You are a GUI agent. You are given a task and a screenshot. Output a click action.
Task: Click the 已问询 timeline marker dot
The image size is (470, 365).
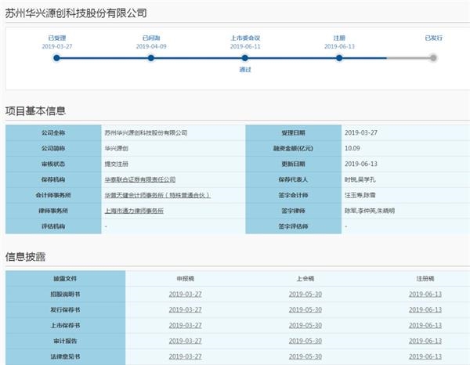151,58
